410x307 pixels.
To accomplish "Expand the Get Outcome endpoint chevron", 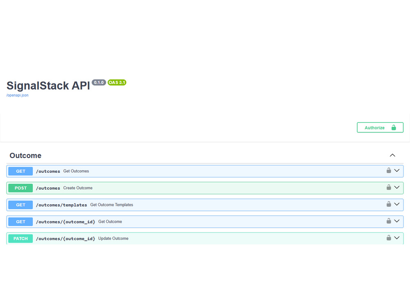I will pos(396,221).
